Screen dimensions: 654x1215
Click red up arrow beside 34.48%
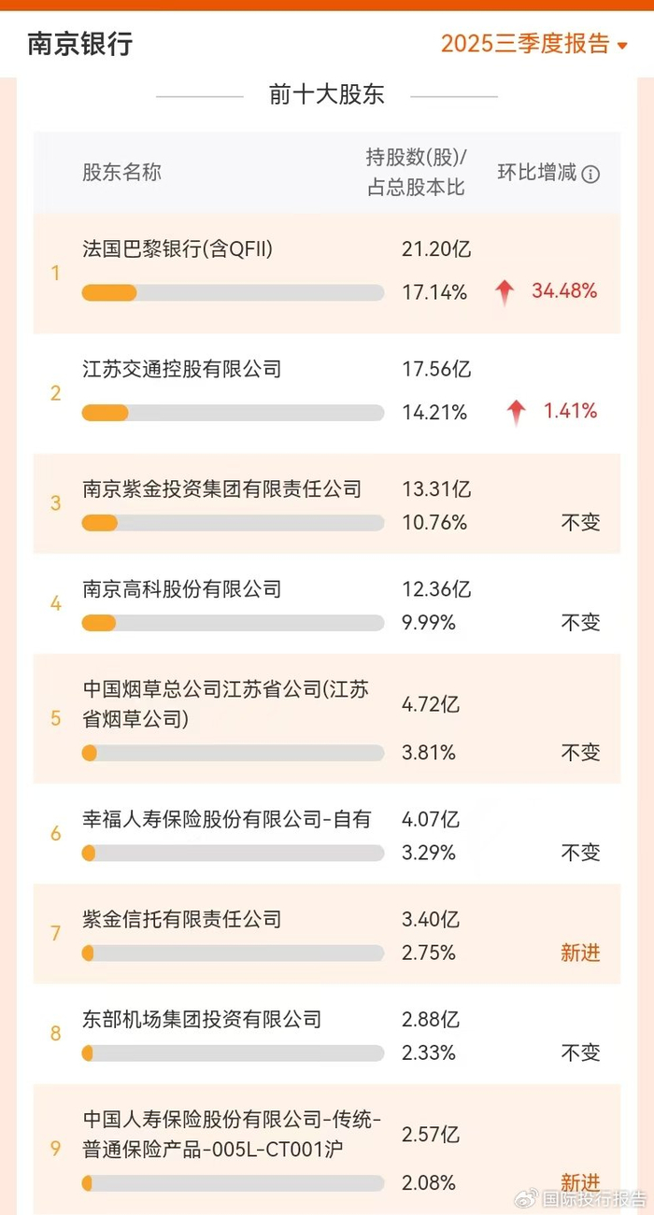(505, 292)
